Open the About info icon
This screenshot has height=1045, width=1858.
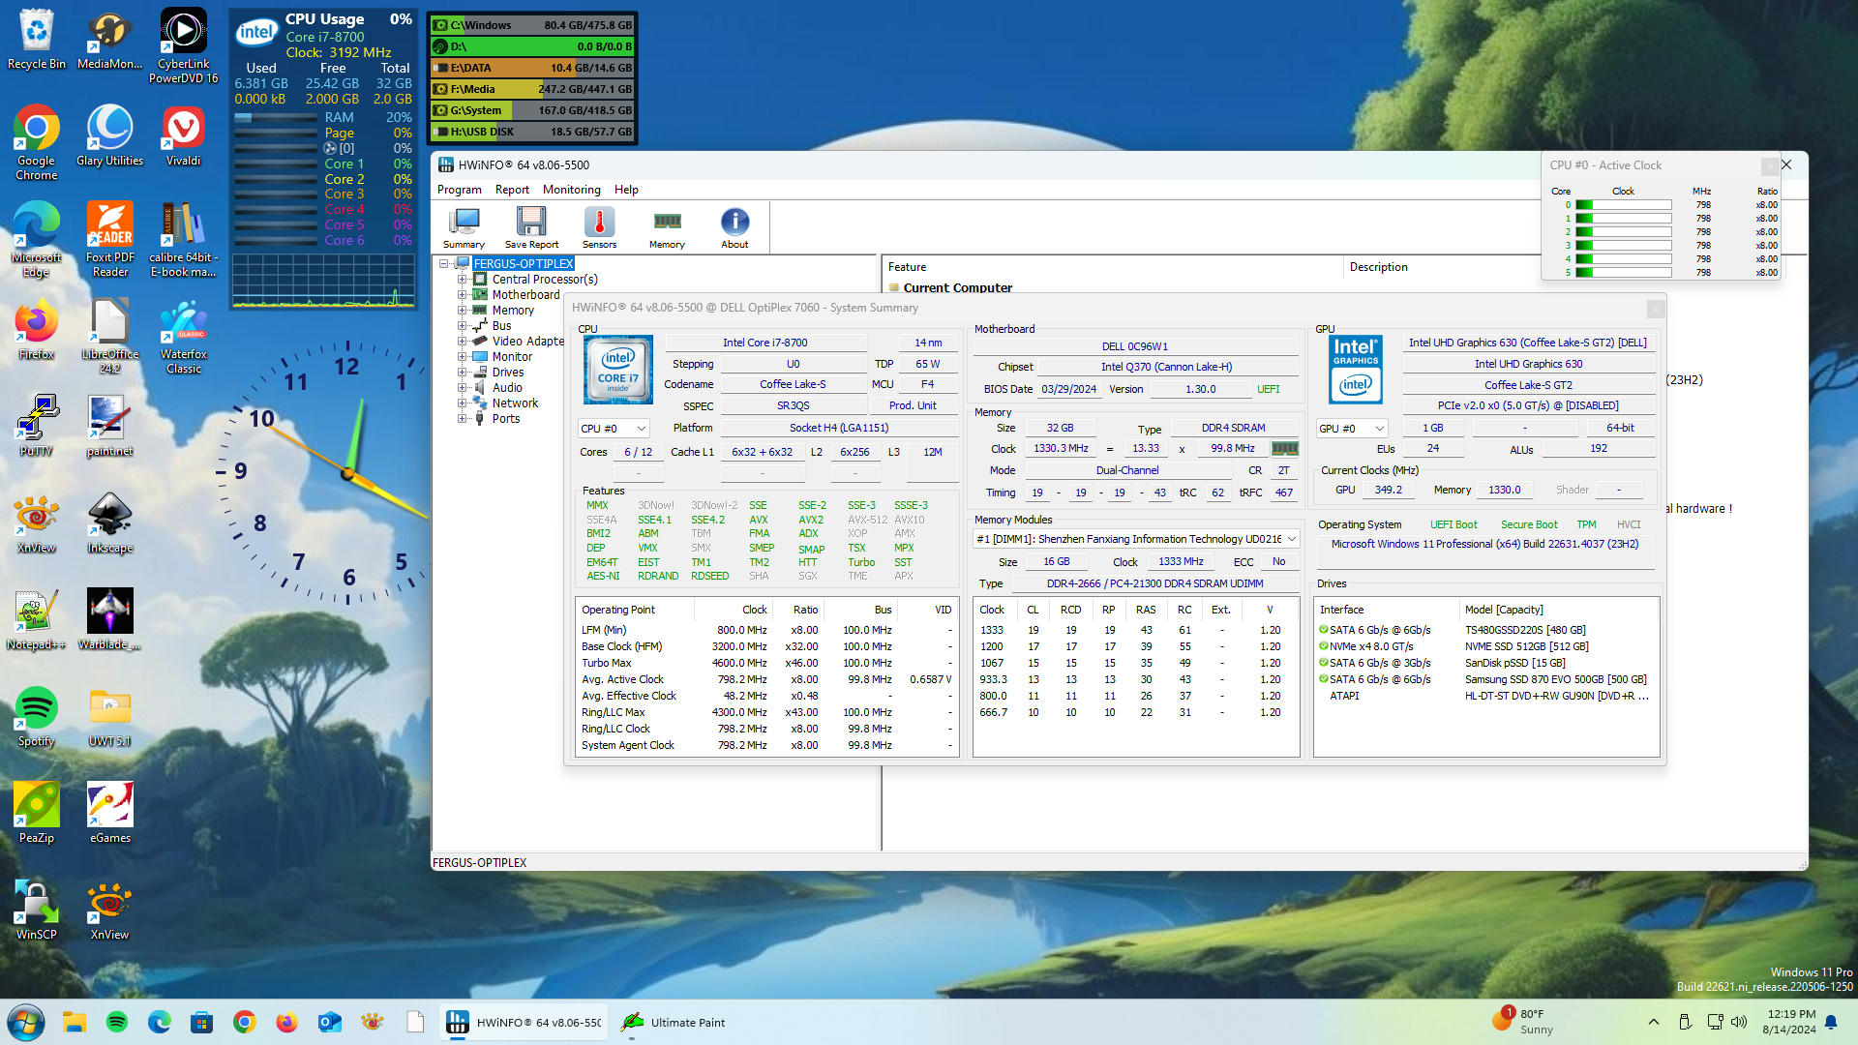(x=734, y=228)
